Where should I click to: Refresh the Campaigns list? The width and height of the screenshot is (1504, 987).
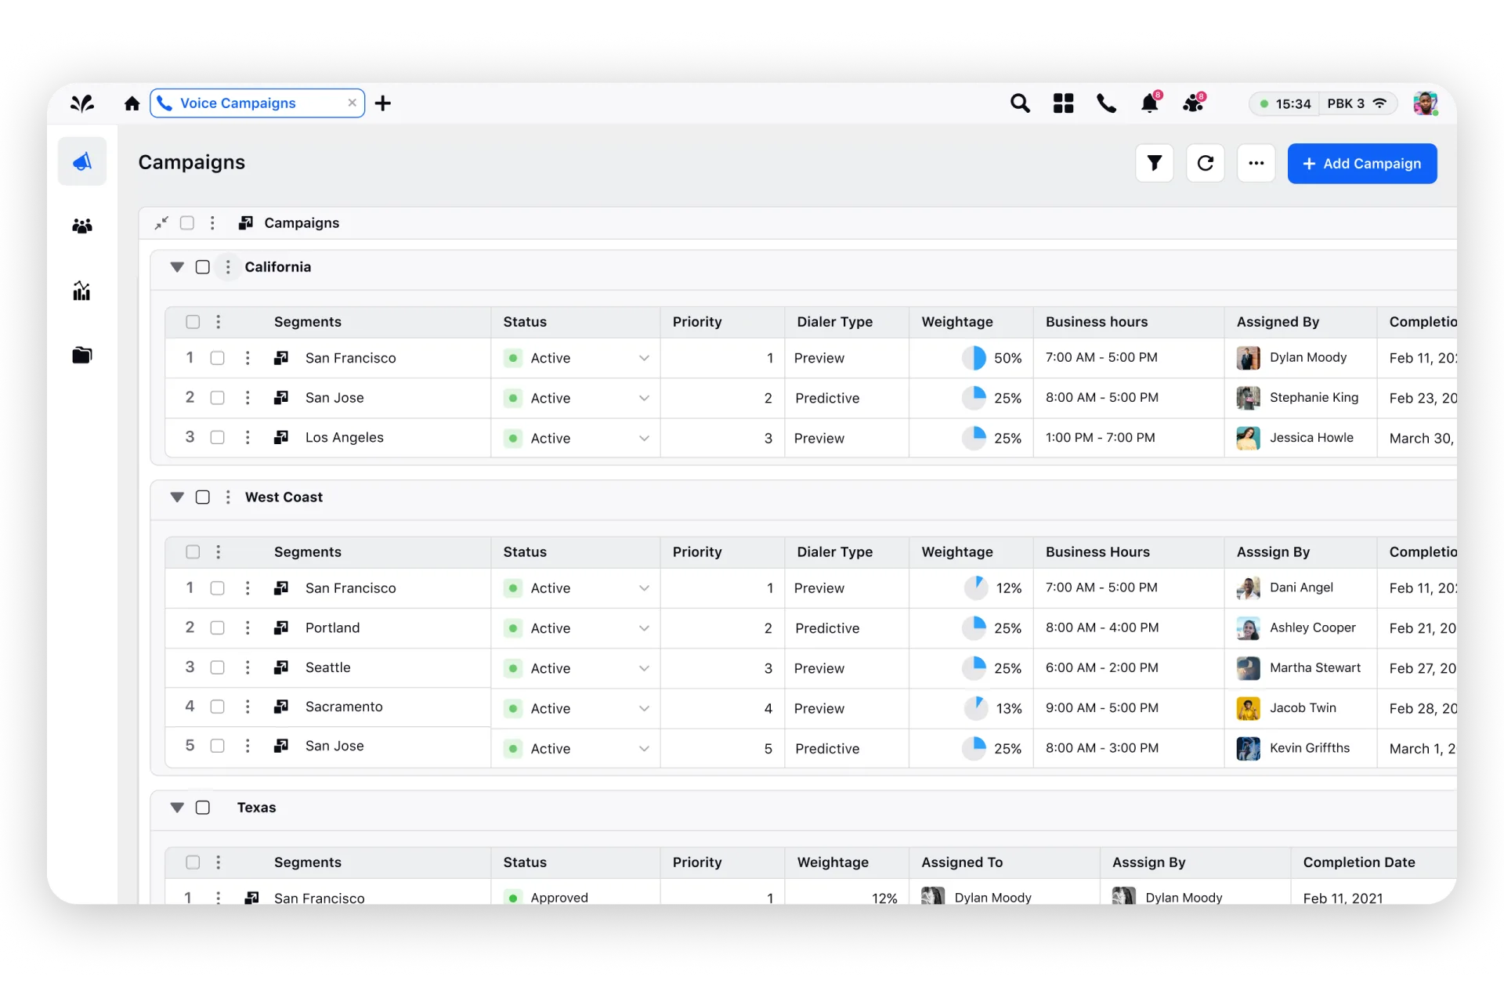click(1206, 163)
